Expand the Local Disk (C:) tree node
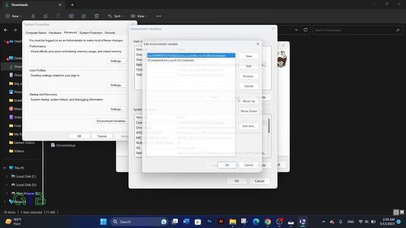This screenshot has width=406, height=228. coord(7,176)
